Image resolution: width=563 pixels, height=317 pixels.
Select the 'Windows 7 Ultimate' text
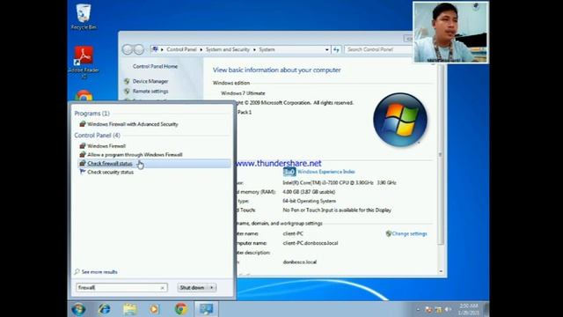(x=243, y=93)
